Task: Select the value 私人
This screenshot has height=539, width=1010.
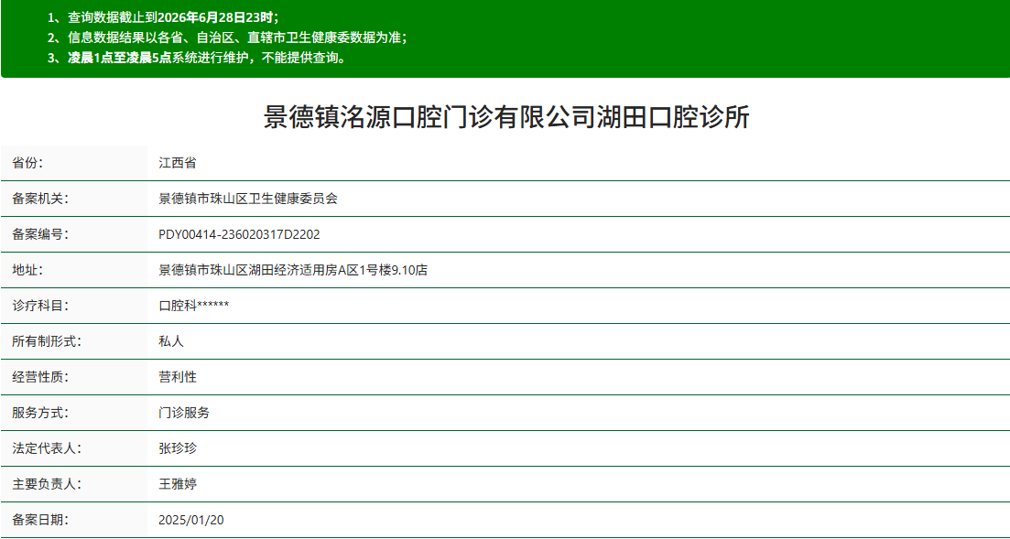Action: (170, 341)
